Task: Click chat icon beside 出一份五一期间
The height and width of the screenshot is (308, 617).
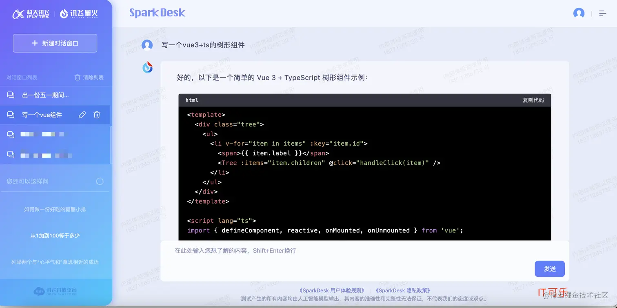Action: [11, 95]
